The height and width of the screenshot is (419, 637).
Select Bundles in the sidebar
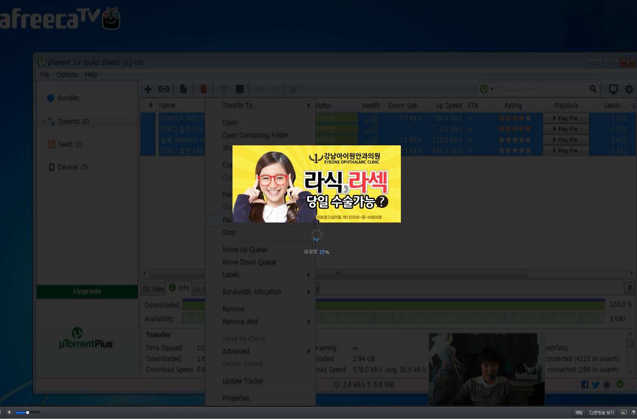point(68,98)
